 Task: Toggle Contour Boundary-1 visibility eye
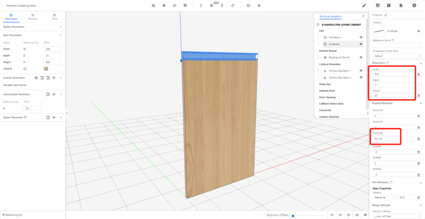pyautogui.click(x=361, y=71)
